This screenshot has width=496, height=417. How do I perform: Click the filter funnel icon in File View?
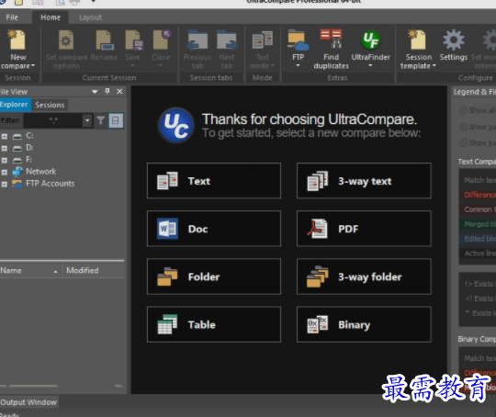point(101,120)
